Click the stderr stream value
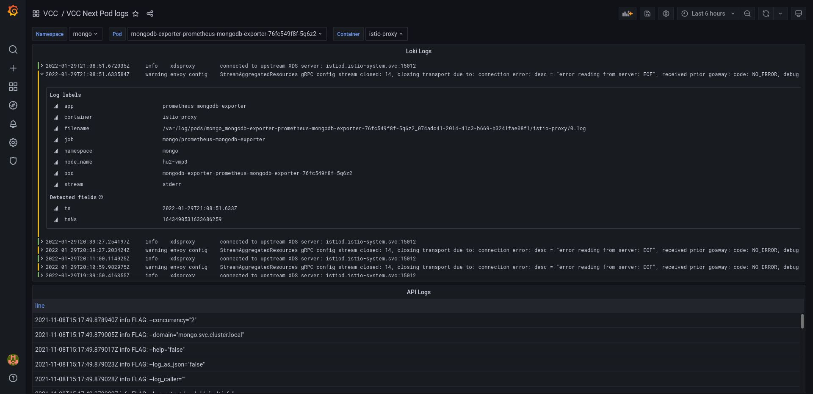The width and height of the screenshot is (813, 394). pos(172,184)
